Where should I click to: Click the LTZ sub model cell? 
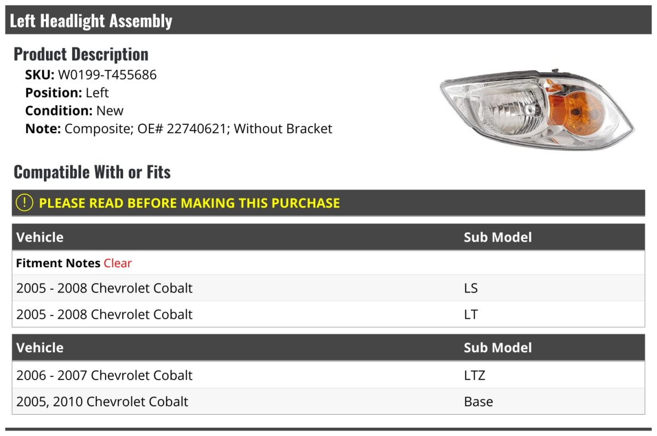click(x=474, y=375)
